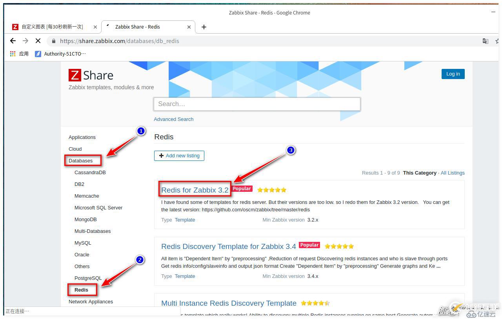
Task: Click Template type link under Redis Discovery Template
Action: pos(185,276)
